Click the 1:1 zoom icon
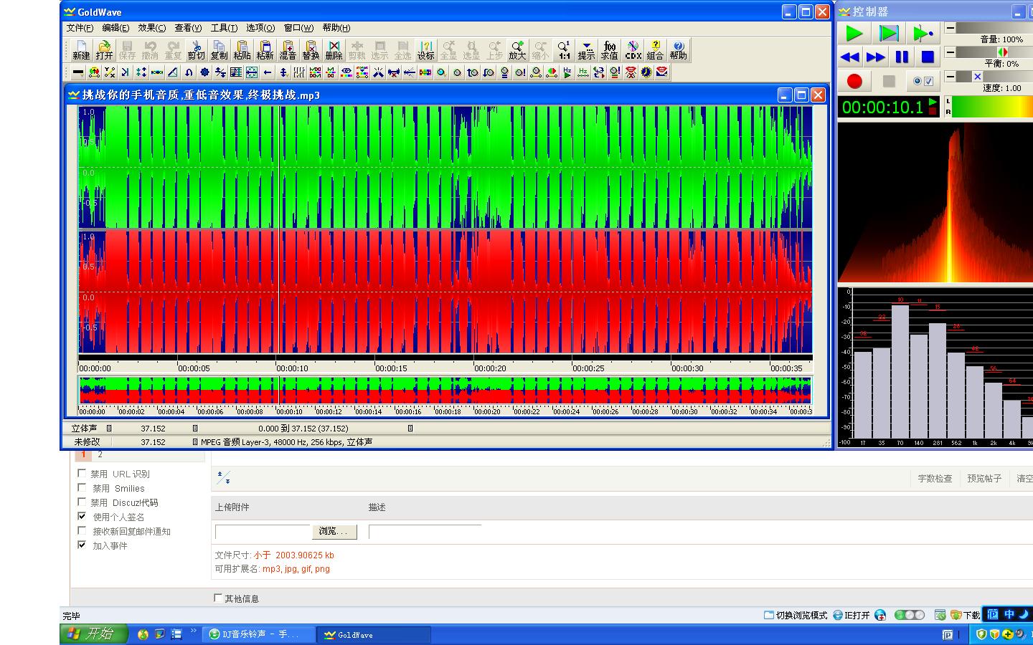The height and width of the screenshot is (645, 1033). 564,50
